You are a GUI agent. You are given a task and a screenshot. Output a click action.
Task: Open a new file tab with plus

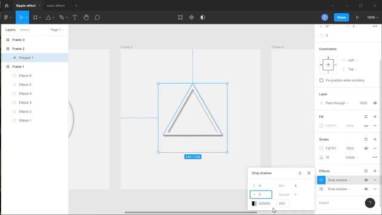tap(76, 5)
